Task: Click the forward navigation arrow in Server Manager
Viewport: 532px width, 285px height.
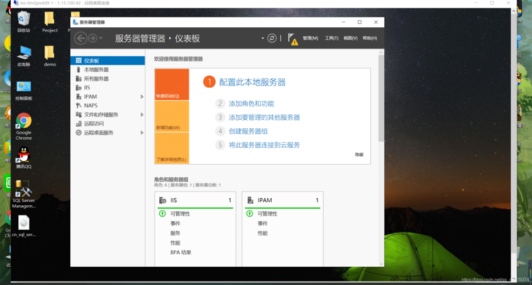Action: (x=92, y=38)
